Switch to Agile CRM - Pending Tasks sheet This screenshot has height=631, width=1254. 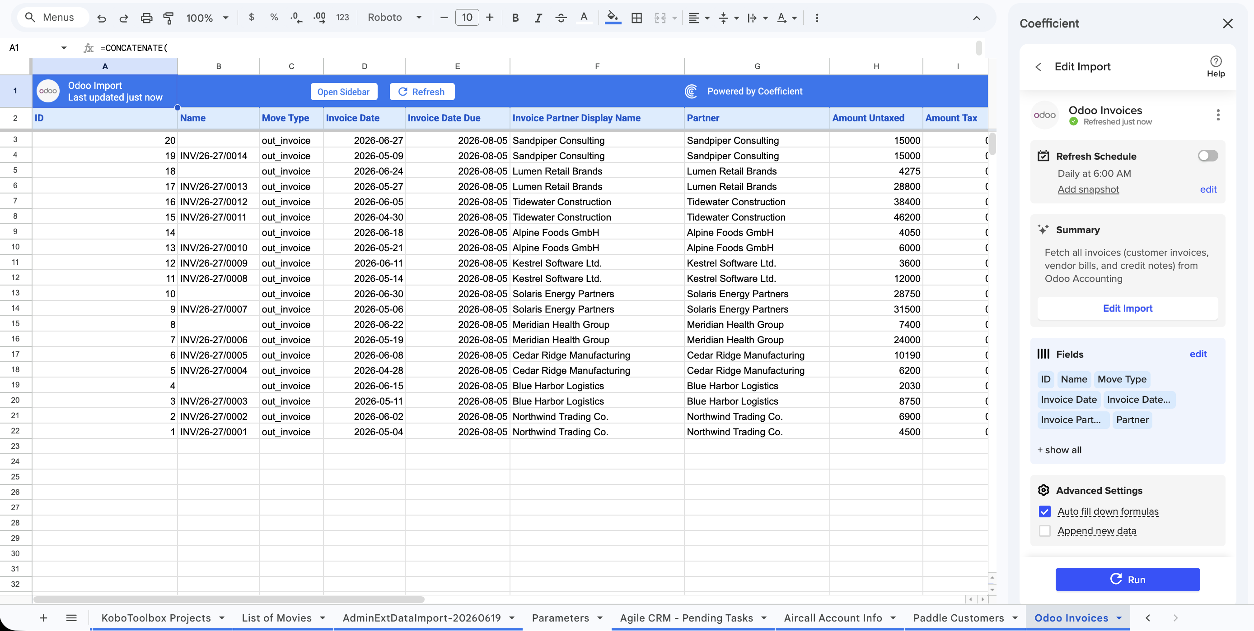pyautogui.click(x=686, y=618)
